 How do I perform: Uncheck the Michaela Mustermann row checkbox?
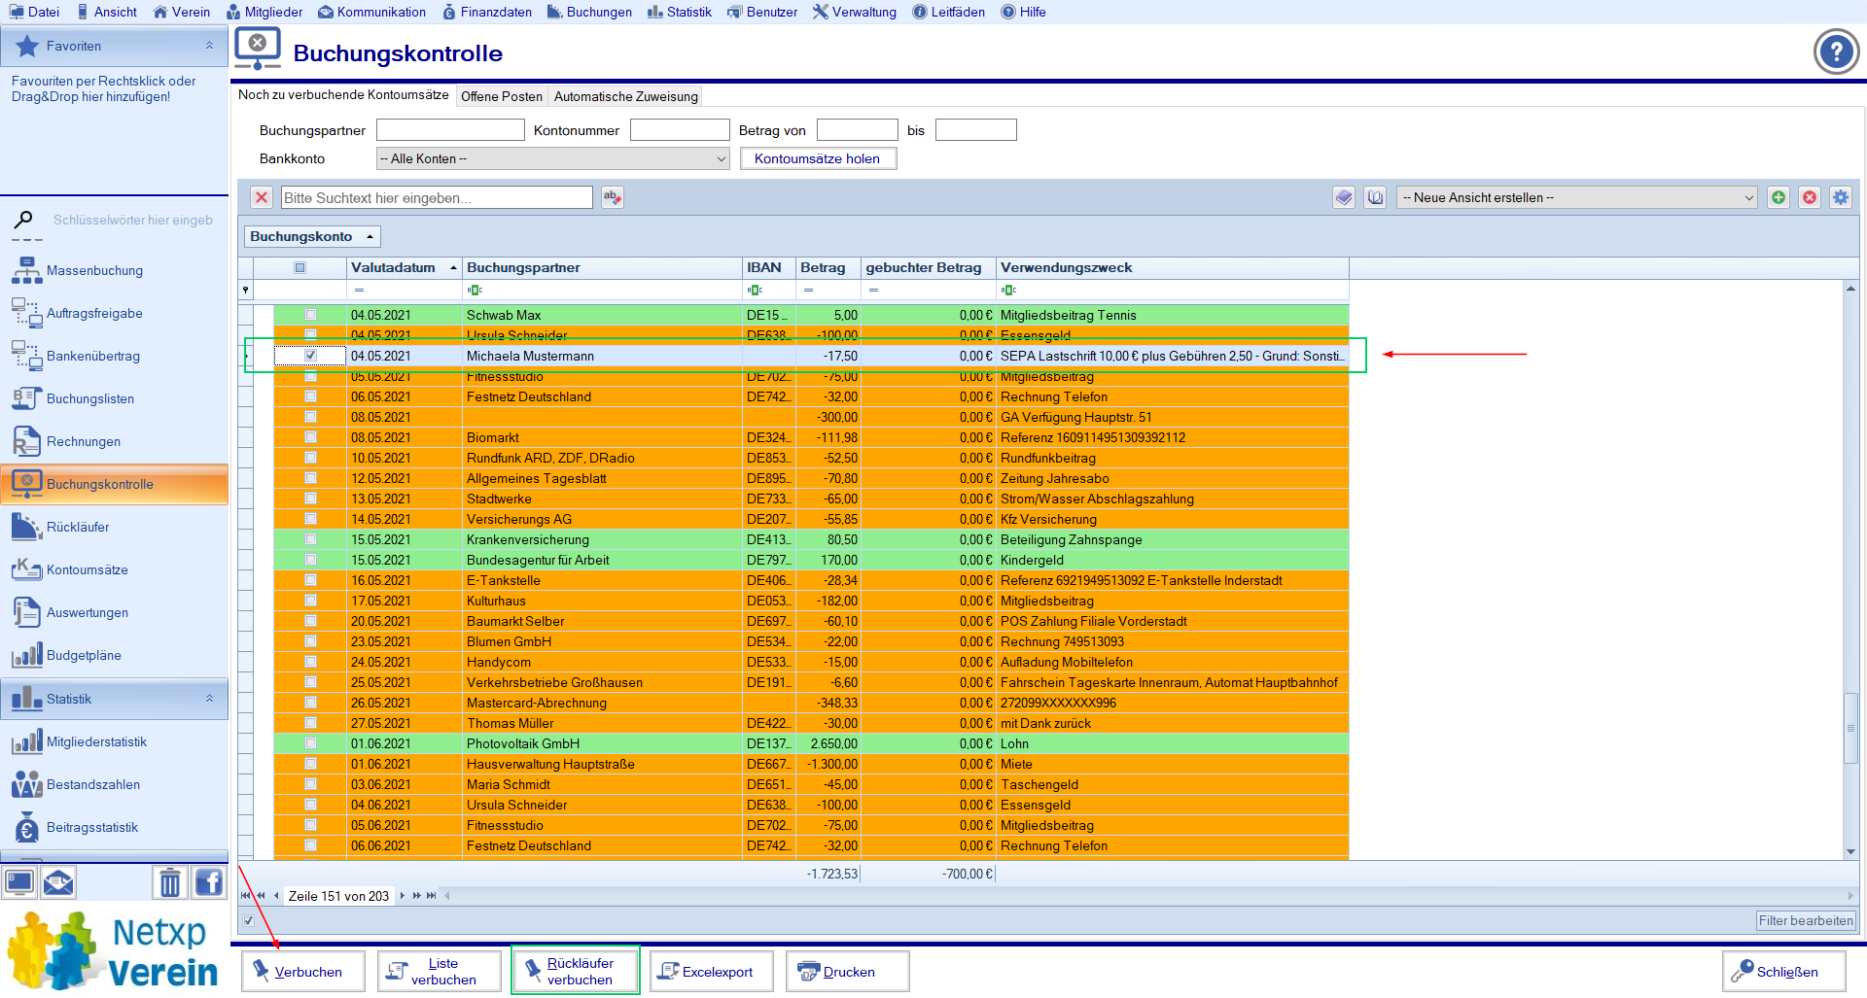tap(311, 356)
